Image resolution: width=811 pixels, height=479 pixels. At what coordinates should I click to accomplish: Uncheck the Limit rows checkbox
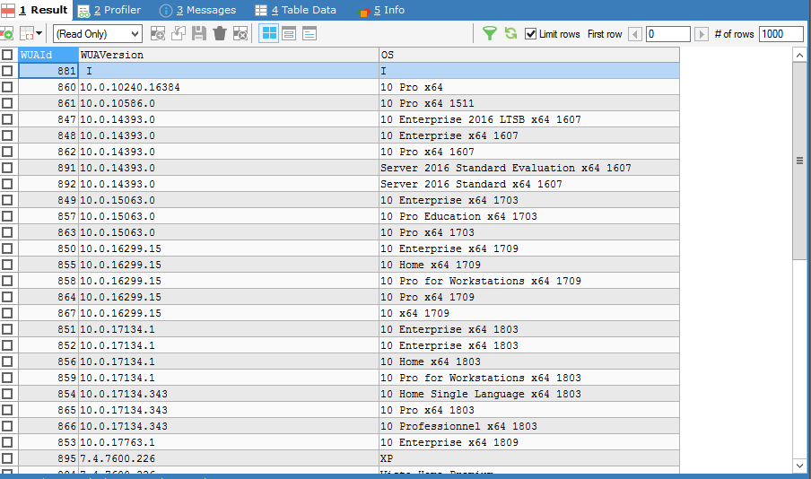click(531, 34)
